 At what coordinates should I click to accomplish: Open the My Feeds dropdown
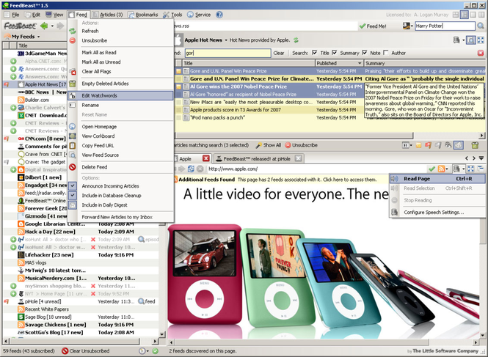[x=39, y=37]
